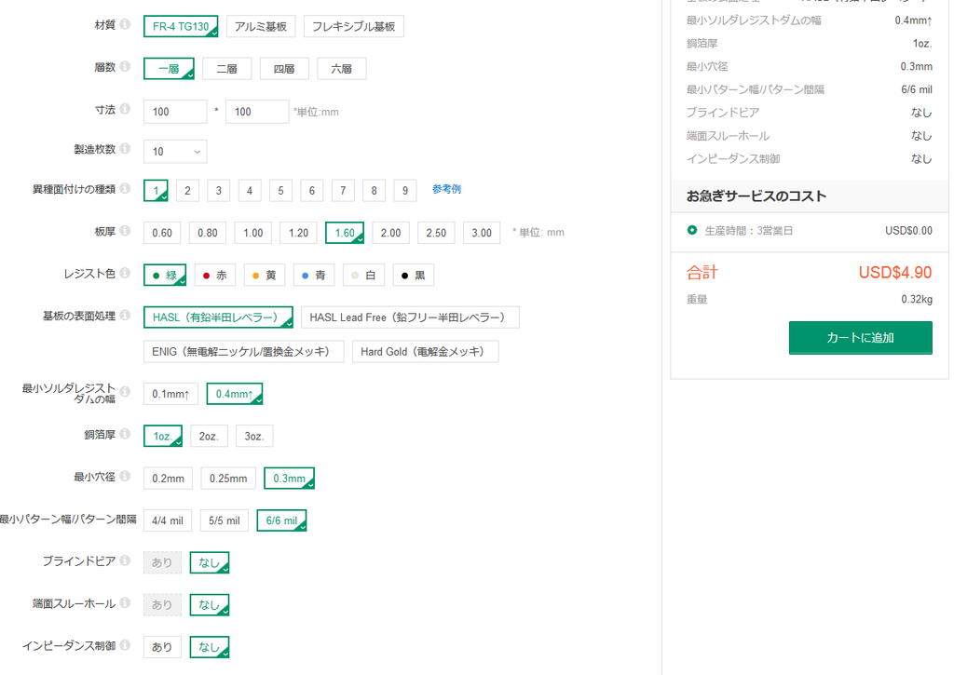954x675 pixels.
Task: Click the board width input field
Action: click(x=174, y=111)
